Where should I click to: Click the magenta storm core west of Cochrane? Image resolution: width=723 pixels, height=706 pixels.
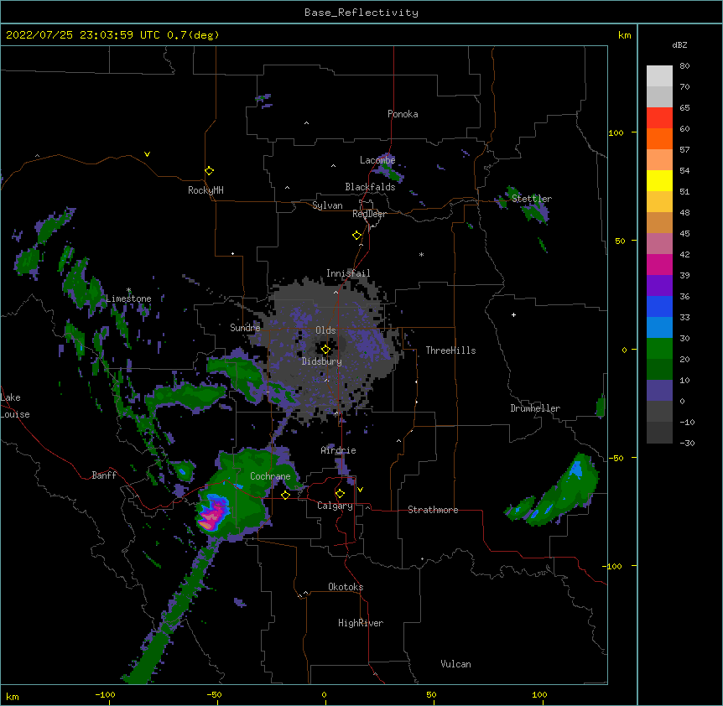pyautogui.click(x=212, y=512)
